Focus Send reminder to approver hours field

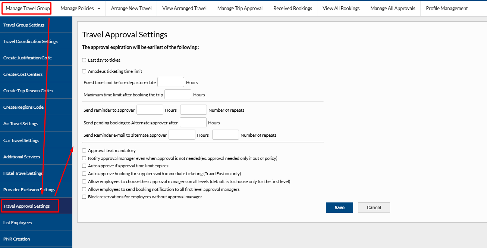(x=150, y=110)
